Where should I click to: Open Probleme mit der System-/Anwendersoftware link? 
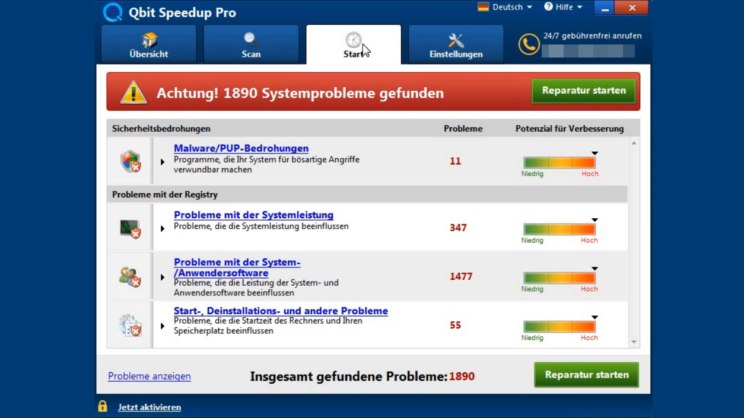(x=237, y=267)
